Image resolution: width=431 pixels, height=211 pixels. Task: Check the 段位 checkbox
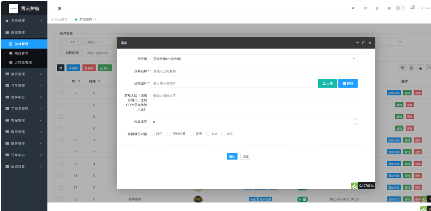coord(152,134)
